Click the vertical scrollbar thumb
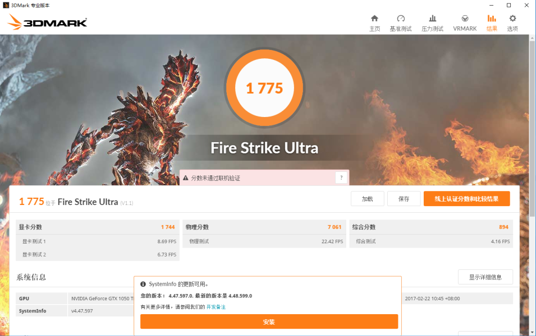The width and height of the screenshot is (536, 336). tap(532, 128)
